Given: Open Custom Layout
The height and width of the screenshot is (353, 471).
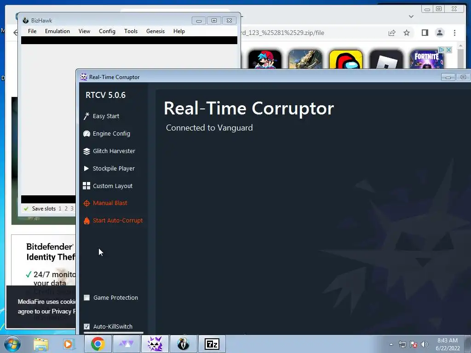Looking at the screenshot, I should coord(112,186).
